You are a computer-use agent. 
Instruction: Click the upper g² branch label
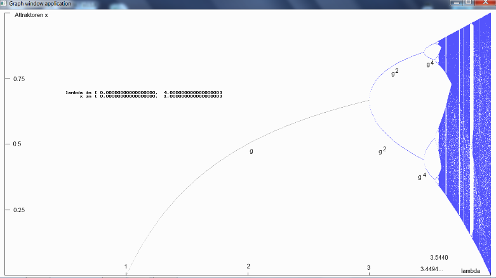395,73
